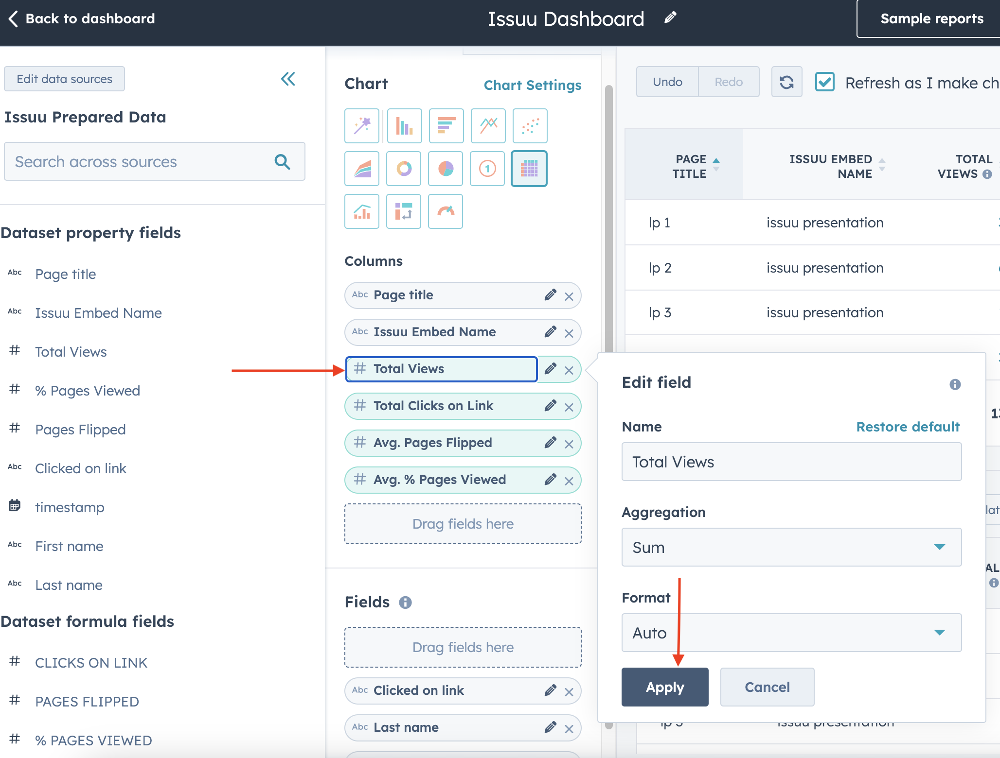This screenshot has height=758, width=1000.
Task: Click the info icon beside Fields heading
Action: (x=405, y=603)
